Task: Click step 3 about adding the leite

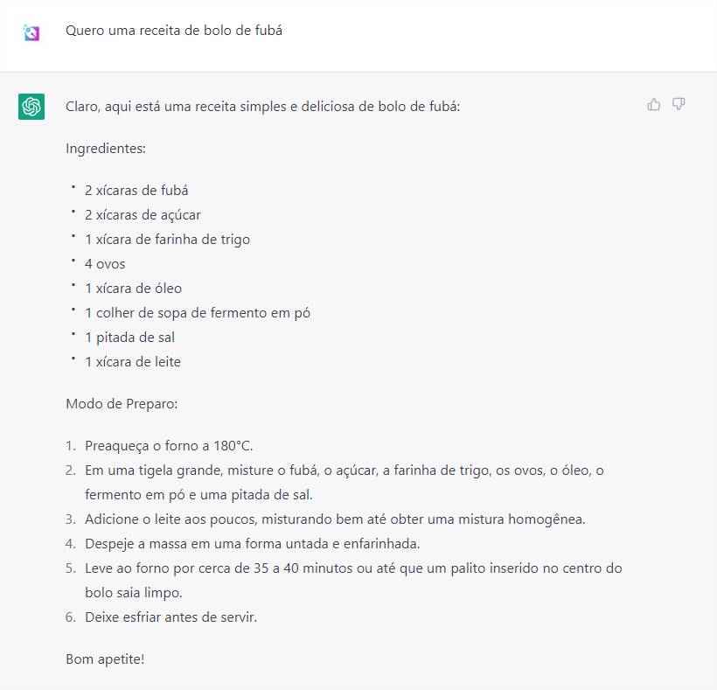Action: coord(335,519)
